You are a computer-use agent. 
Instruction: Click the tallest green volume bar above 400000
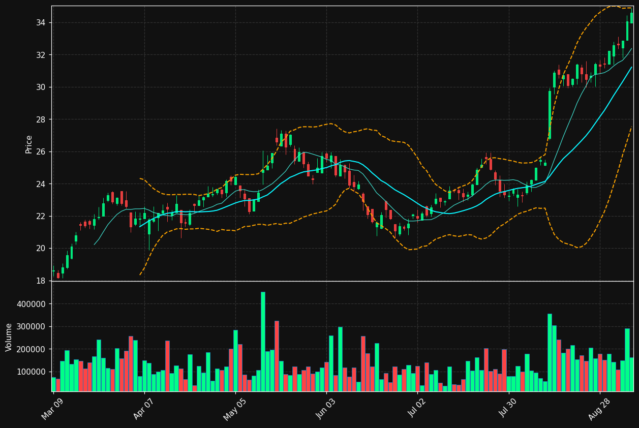(263, 342)
